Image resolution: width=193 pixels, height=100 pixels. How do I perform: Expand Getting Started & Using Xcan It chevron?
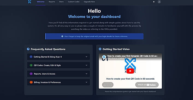87,57
